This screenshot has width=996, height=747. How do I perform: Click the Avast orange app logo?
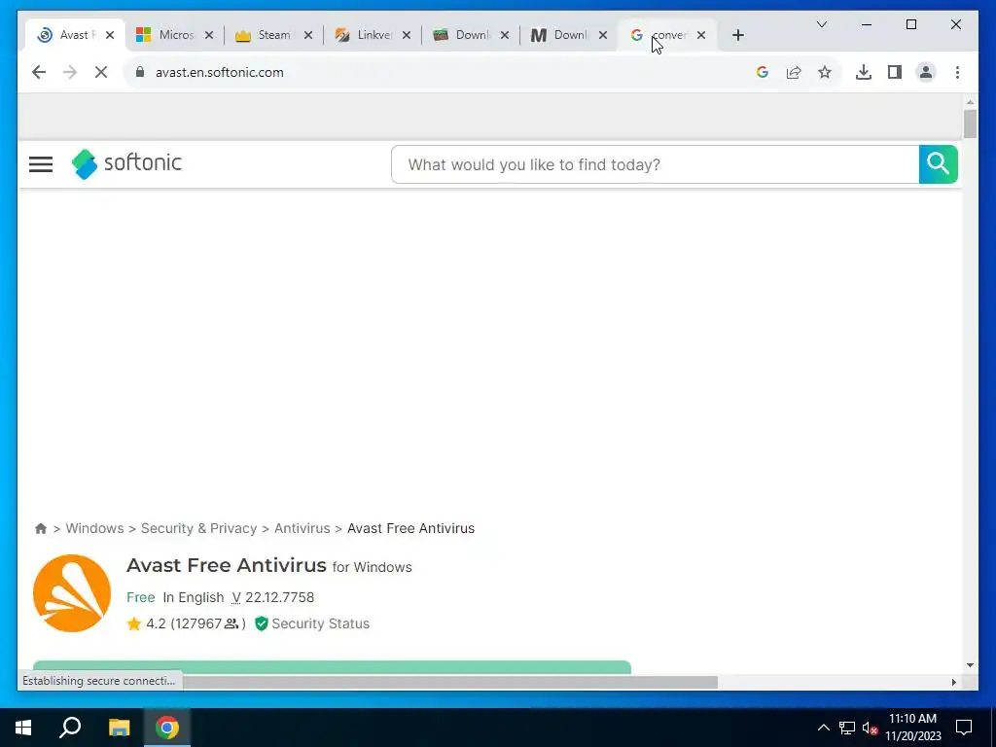click(x=72, y=593)
